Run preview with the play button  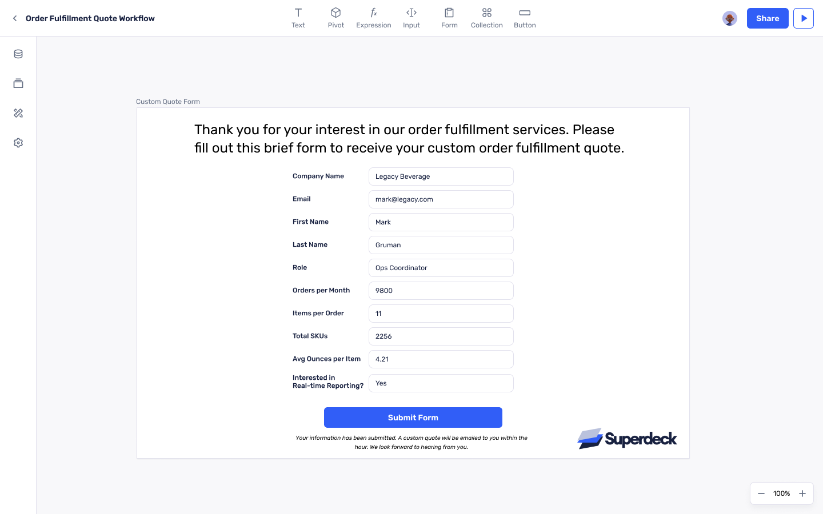(804, 18)
